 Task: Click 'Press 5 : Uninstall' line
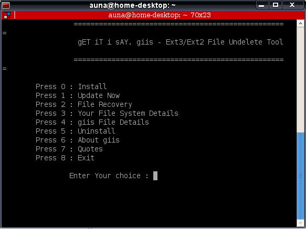tap(76, 131)
